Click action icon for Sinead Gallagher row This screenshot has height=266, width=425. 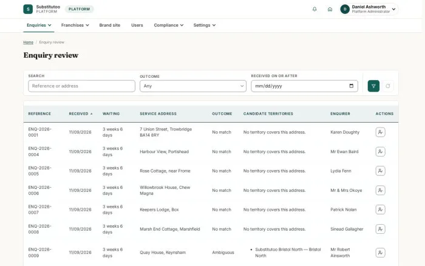pos(380,229)
